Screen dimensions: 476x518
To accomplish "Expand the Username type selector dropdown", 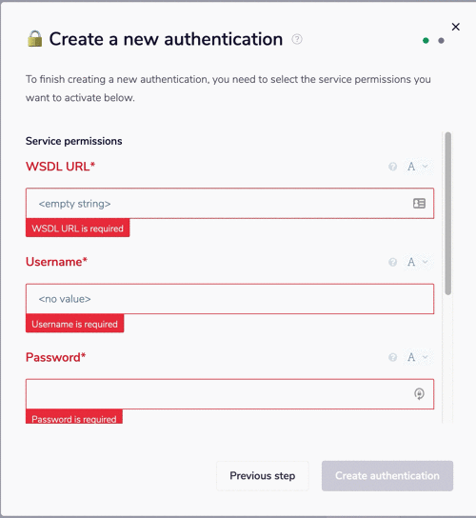I will 418,262.
